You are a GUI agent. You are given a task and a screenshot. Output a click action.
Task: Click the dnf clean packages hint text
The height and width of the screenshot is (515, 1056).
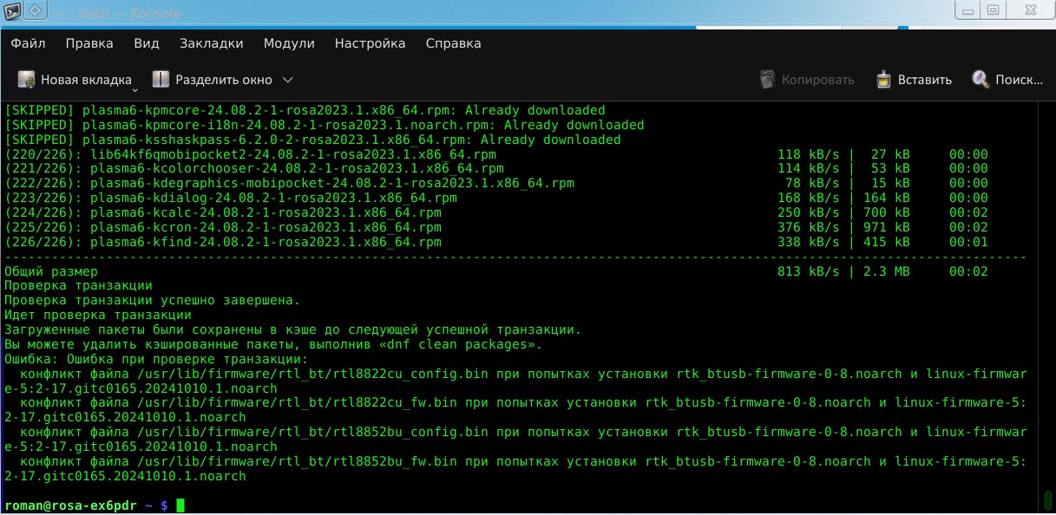point(272,344)
